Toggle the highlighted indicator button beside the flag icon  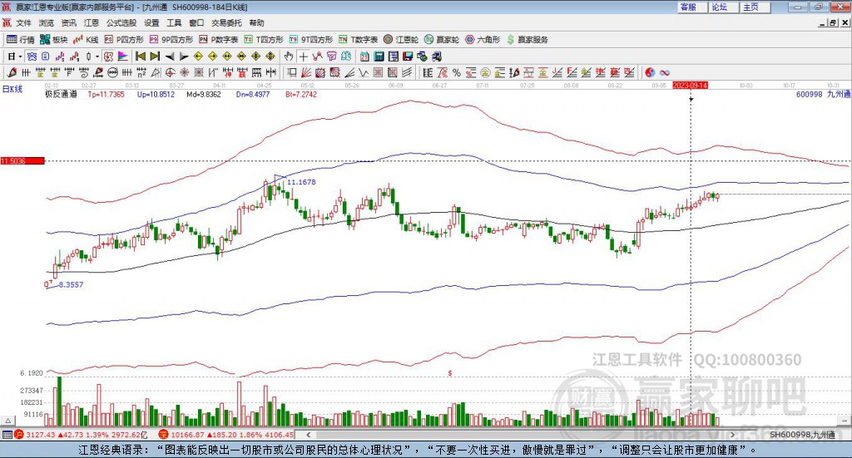(x=108, y=56)
